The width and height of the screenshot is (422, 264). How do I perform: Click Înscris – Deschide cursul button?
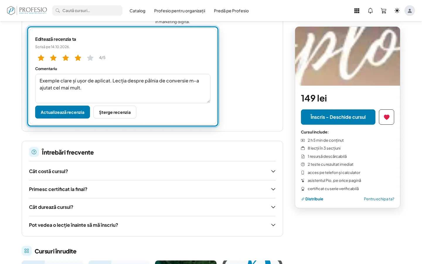[x=338, y=117]
